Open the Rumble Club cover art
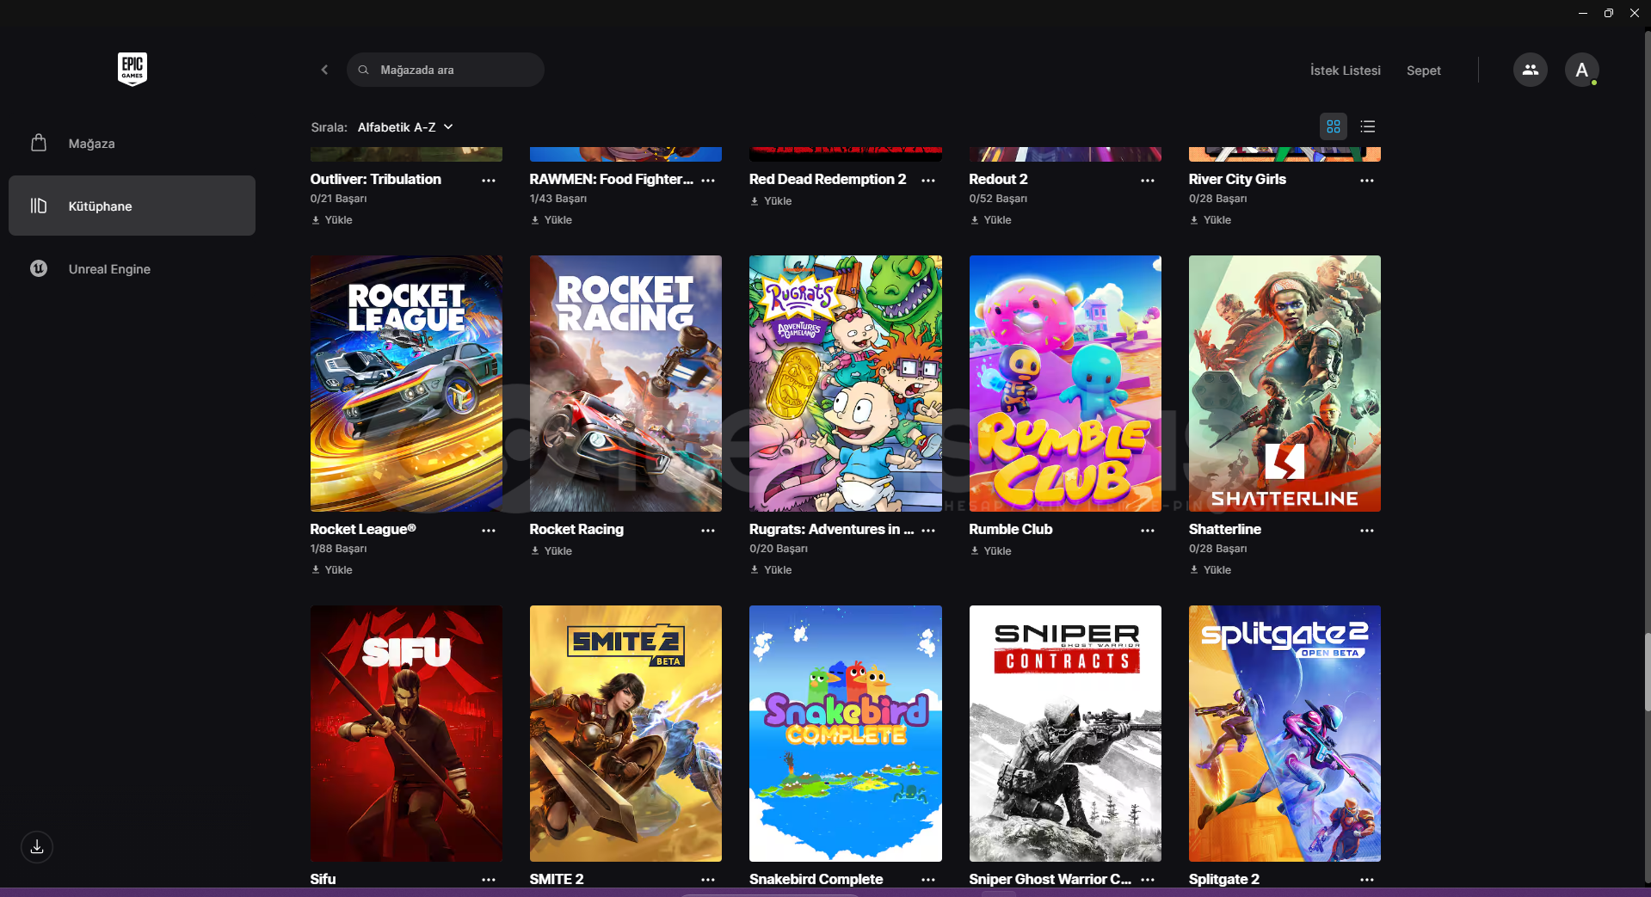 coord(1065,384)
